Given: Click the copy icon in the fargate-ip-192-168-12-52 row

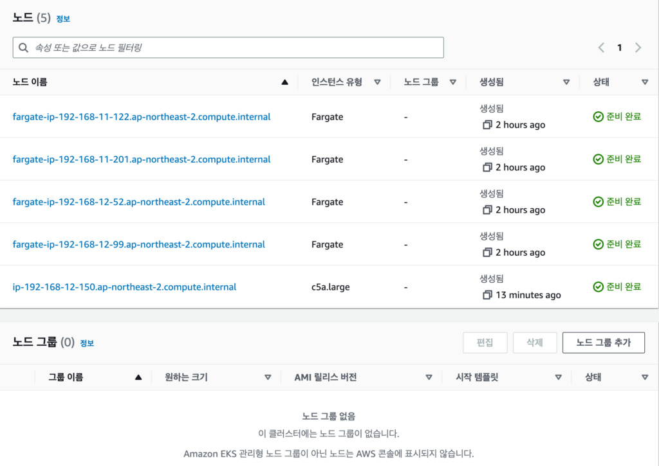Looking at the screenshot, I should pos(487,210).
